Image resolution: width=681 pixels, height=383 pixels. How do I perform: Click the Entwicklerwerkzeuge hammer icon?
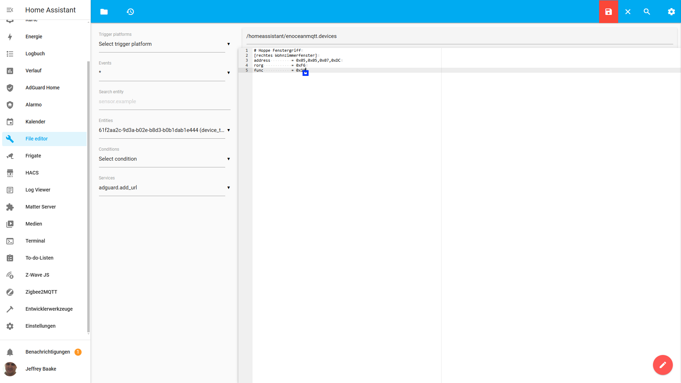[x=10, y=309]
